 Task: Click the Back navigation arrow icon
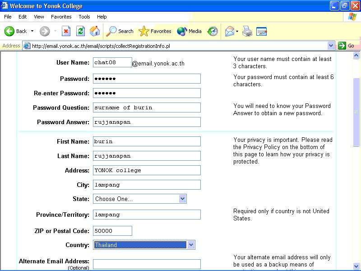(9, 31)
